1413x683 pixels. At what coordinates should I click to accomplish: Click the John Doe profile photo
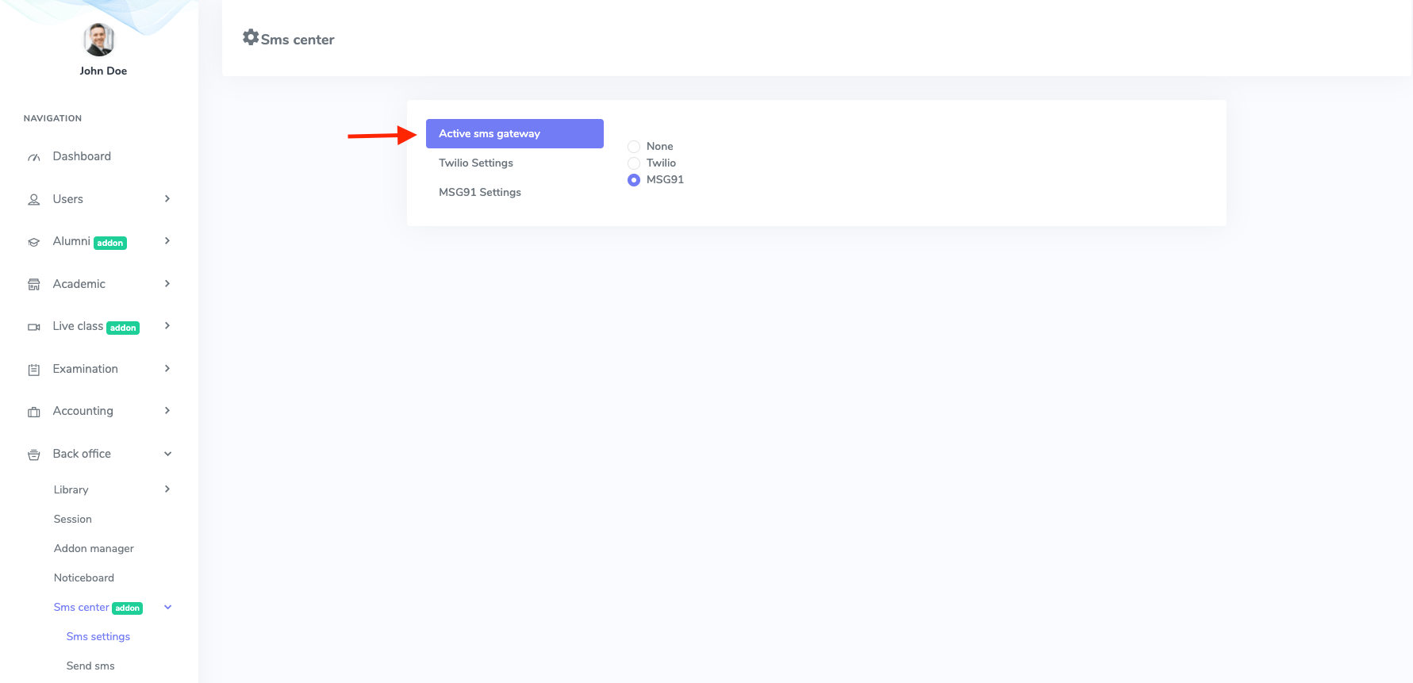pyautogui.click(x=98, y=40)
